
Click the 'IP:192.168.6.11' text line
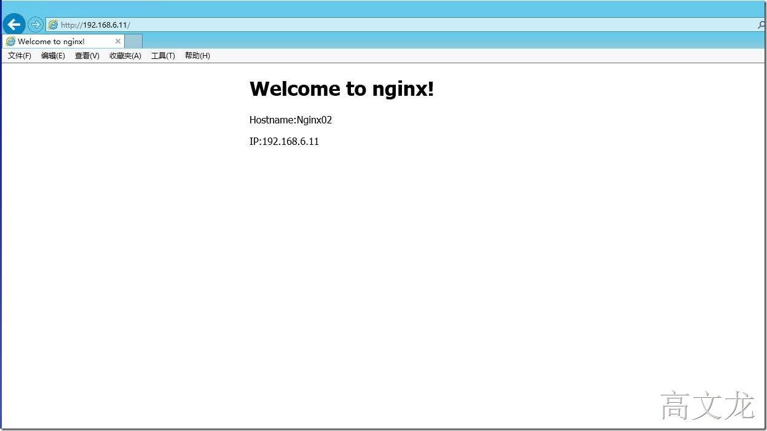284,141
